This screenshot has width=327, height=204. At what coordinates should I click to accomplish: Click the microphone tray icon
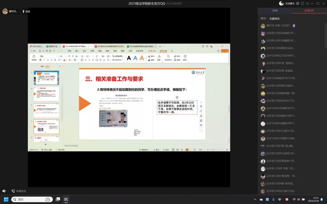pos(273,200)
